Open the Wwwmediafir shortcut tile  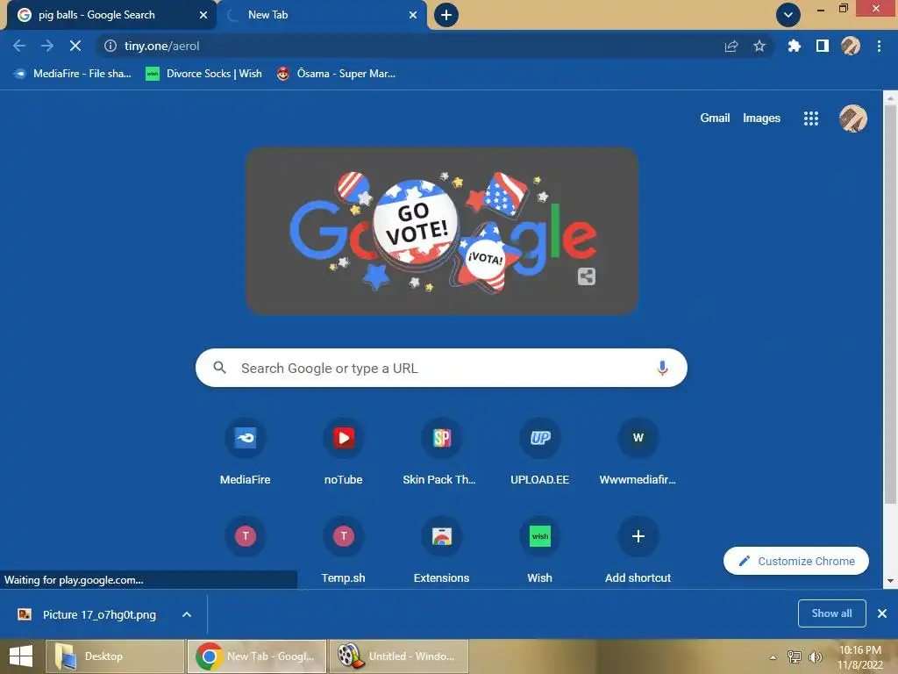[638, 453]
